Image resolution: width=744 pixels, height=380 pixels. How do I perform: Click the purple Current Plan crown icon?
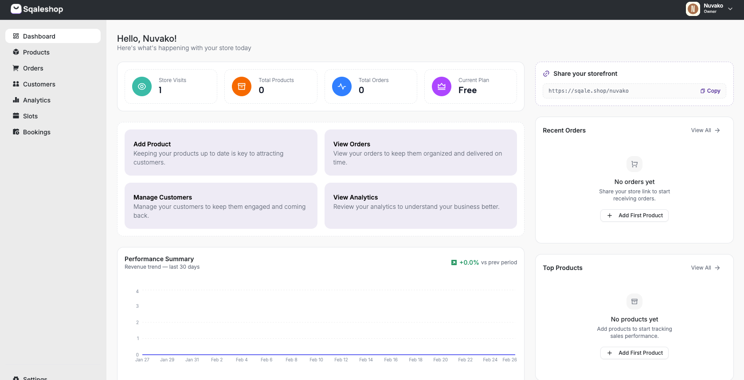(x=442, y=86)
